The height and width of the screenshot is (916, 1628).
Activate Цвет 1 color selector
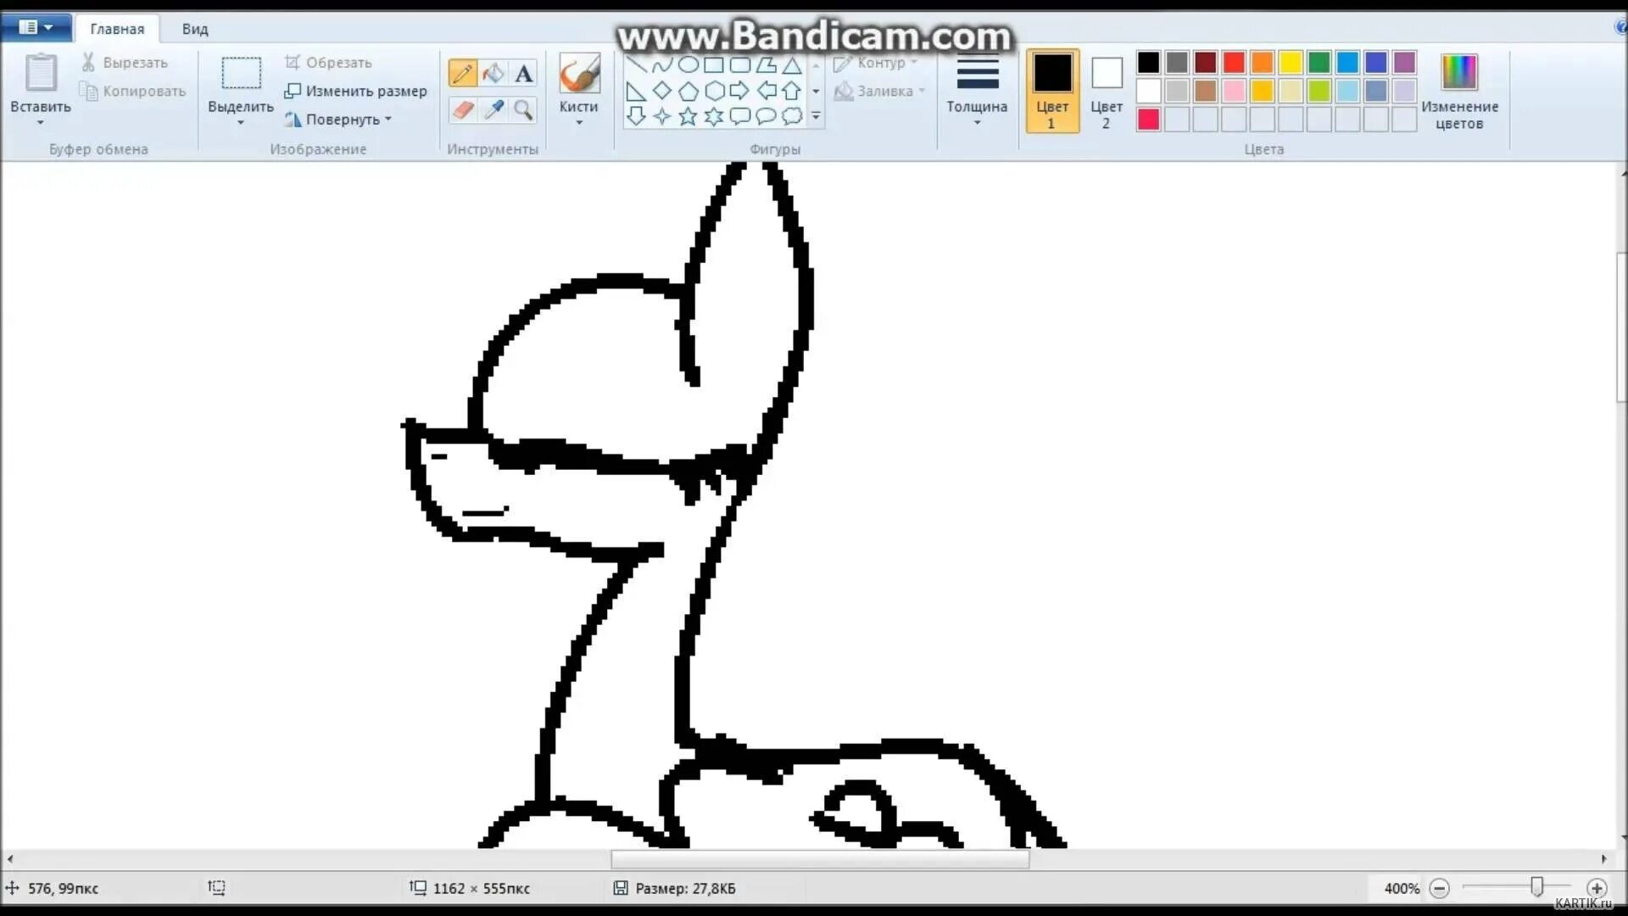click(x=1052, y=90)
